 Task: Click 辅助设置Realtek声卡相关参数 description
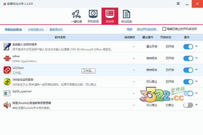pos(31,108)
